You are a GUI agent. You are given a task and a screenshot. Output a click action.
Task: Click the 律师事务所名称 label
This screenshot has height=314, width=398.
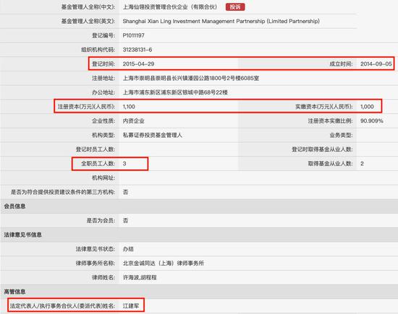click(96, 263)
